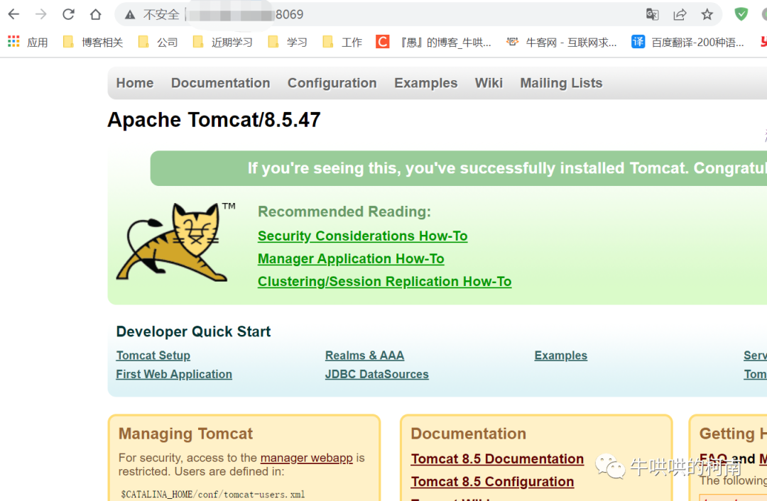The width and height of the screenshot is (767, 501).
Task: Open the Configuration nav item
Action: pyautogui.click(x=332, y=83)
